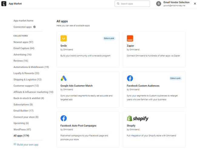Click the book icon beside Build your own app
This screenshot has height=149, width=197.
pyautogui.click(x=15, y=144)
